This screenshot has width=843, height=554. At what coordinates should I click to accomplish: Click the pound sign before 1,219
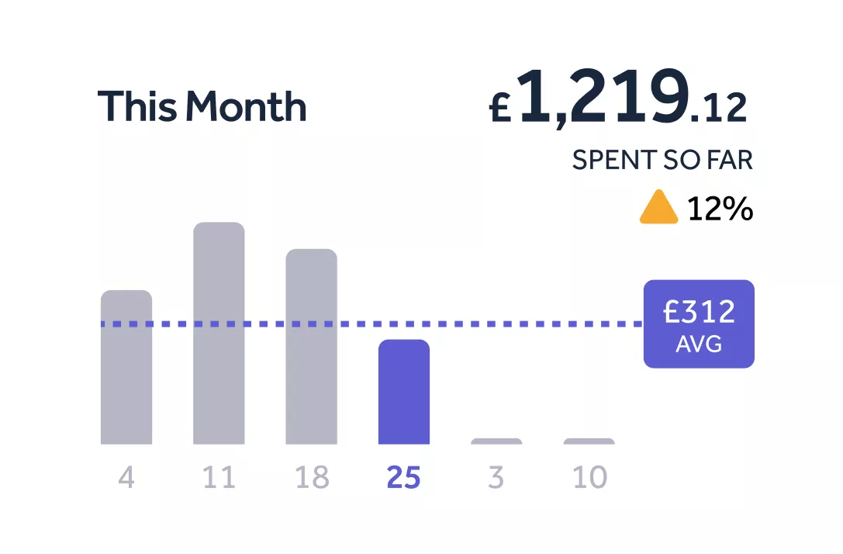[x=500, y=109]
